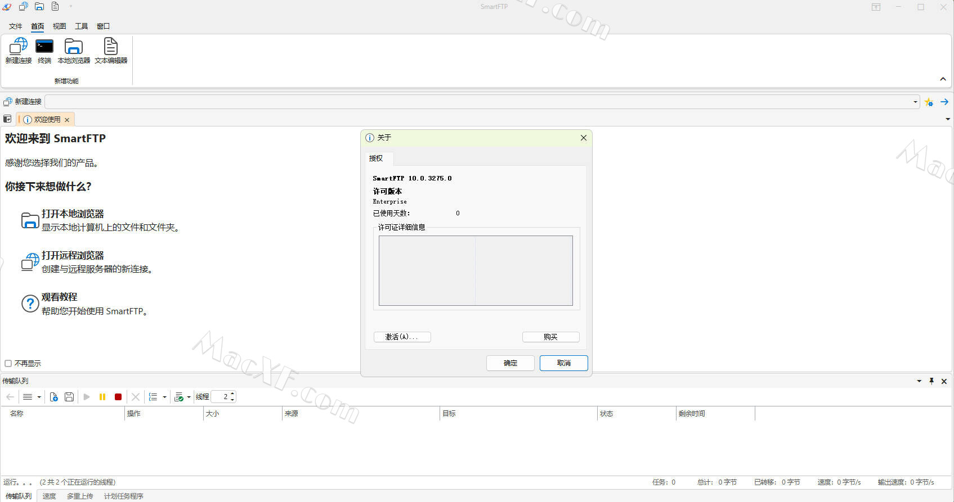954x502 pixels.
Task: Click the load queue file icon
Action: pyautogui.click(x=54, y=397)
